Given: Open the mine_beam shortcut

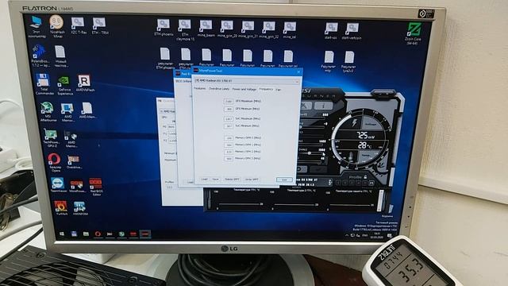Looking at the screenshot, I should click(x=206, y=29).
